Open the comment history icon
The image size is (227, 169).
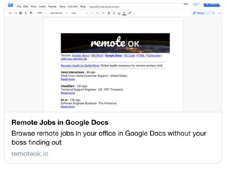(x=186, y=4)
